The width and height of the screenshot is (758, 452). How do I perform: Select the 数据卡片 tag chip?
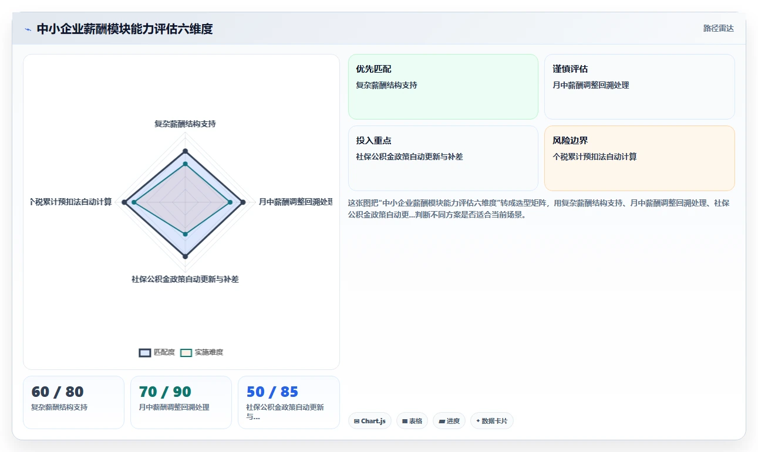click(492, 421)
